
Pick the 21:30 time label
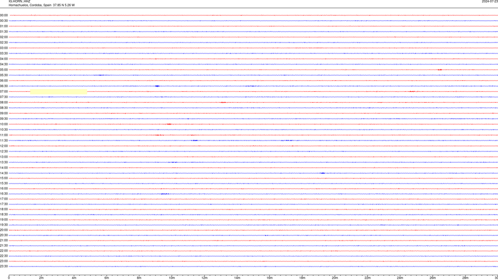(x=4, y=246)
